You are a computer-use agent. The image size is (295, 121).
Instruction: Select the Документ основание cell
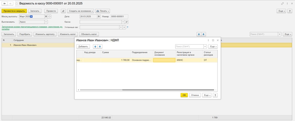164,60
